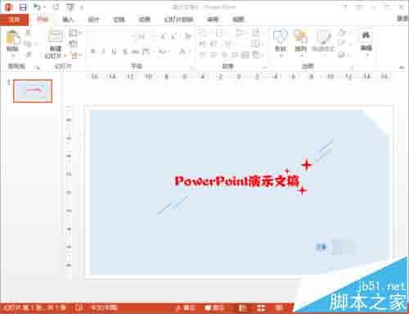Click the Shape Outline pen icon
409x314 pixels.
(x=343, y=43)
